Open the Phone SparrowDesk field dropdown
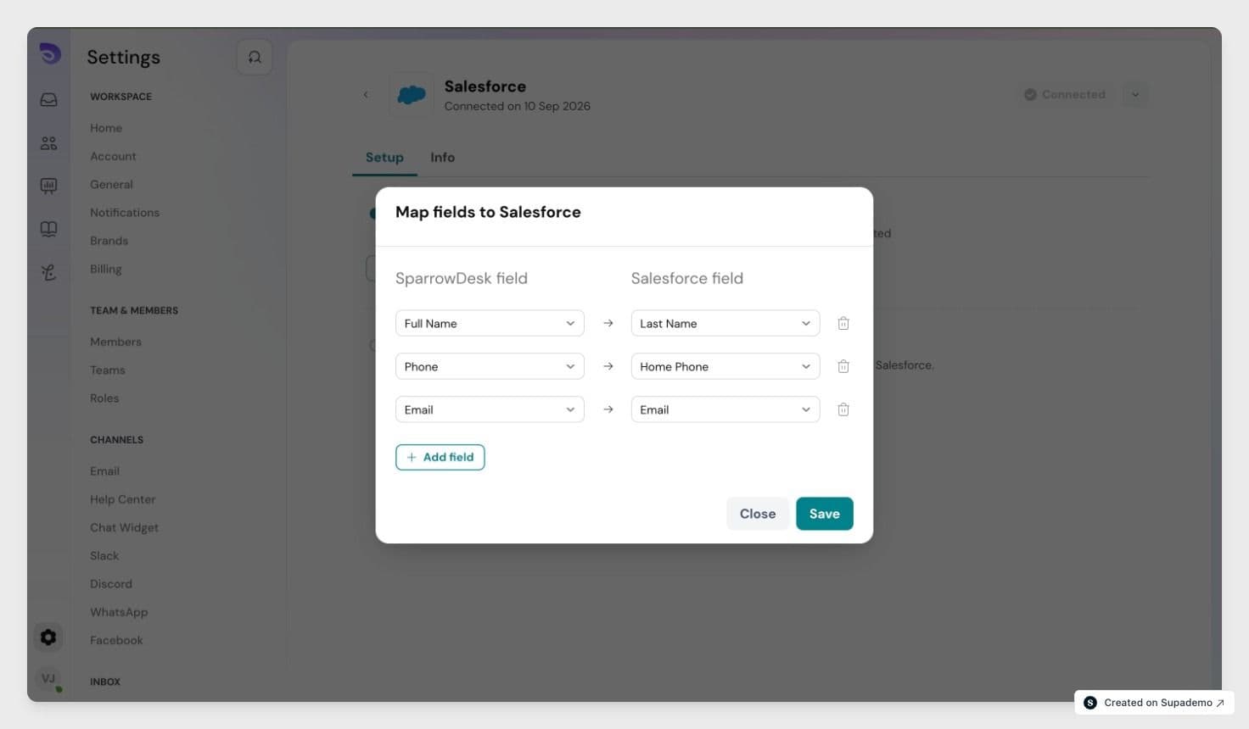Image resolution: width=1249 pixels, height=729 pixels. click(x=490, y=366)
